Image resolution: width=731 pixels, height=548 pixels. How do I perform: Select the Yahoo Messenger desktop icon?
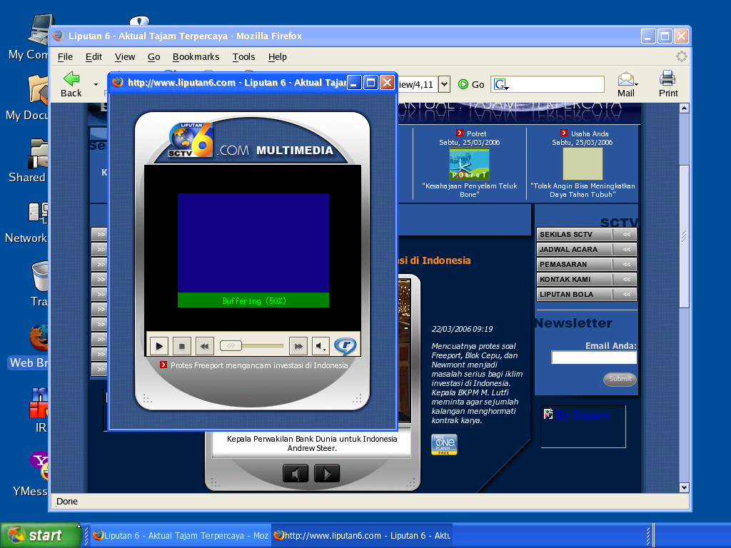(x=31, y=474)
